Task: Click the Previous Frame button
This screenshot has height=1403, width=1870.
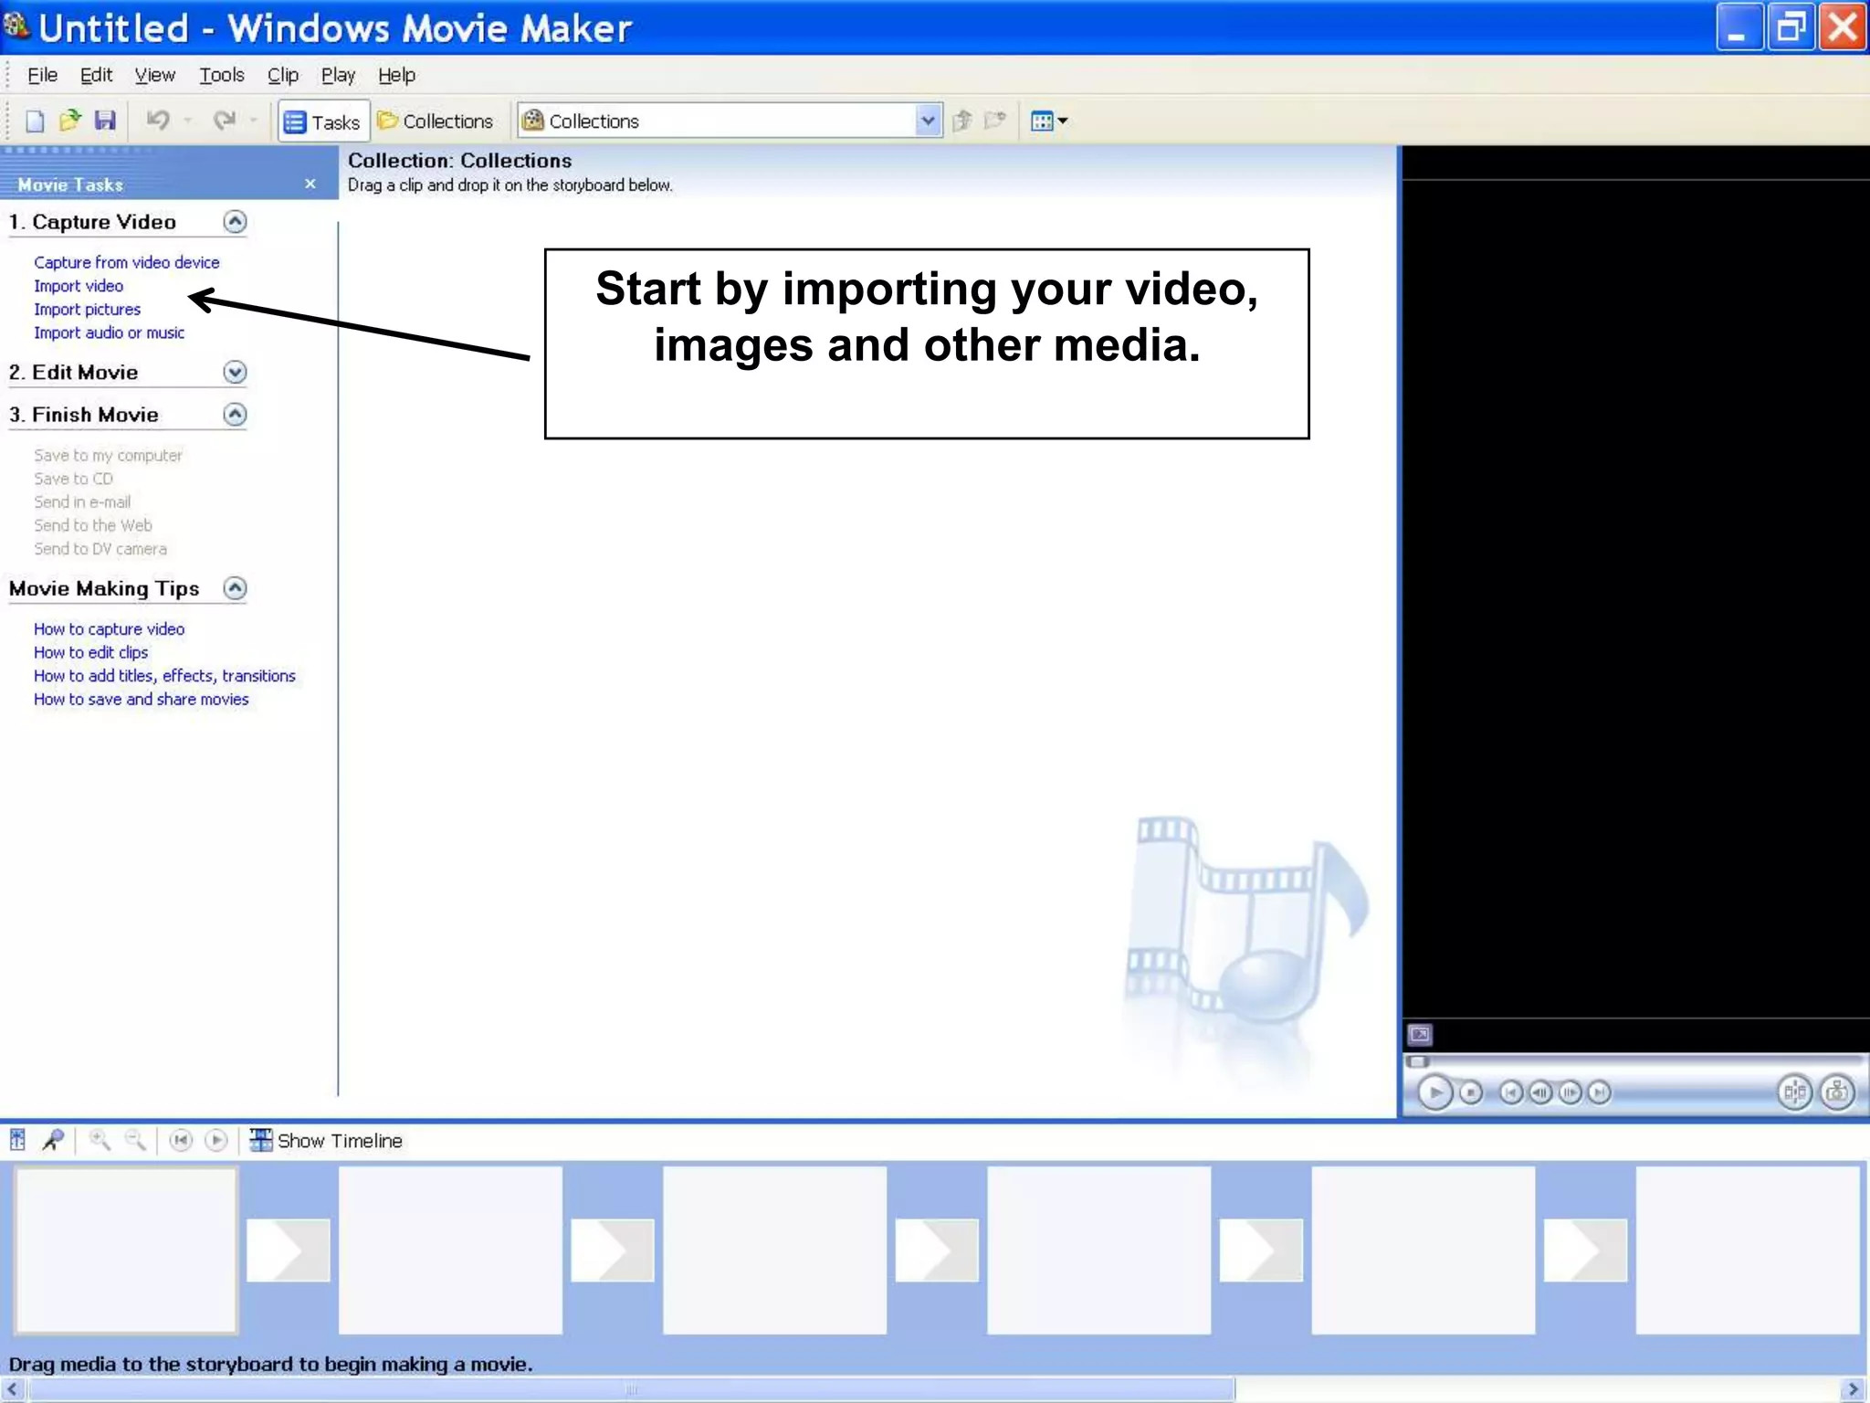Action: tap(1540, 1092)
